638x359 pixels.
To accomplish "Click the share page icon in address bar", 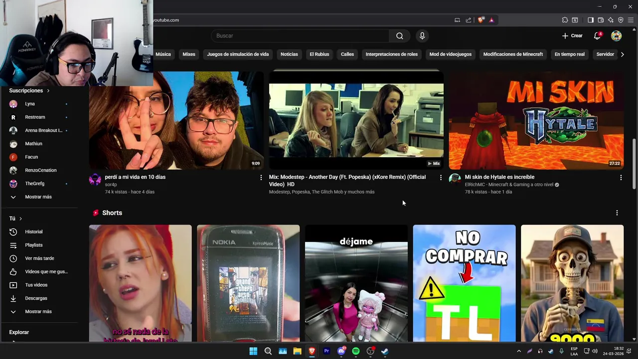I will pyautogui.click(x=469, y=20).
